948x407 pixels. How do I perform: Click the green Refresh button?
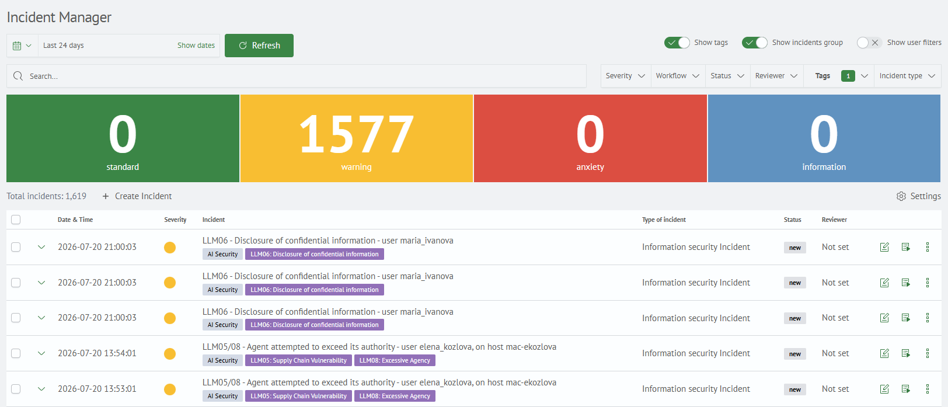pyautogui.click(x=259, y=46)
